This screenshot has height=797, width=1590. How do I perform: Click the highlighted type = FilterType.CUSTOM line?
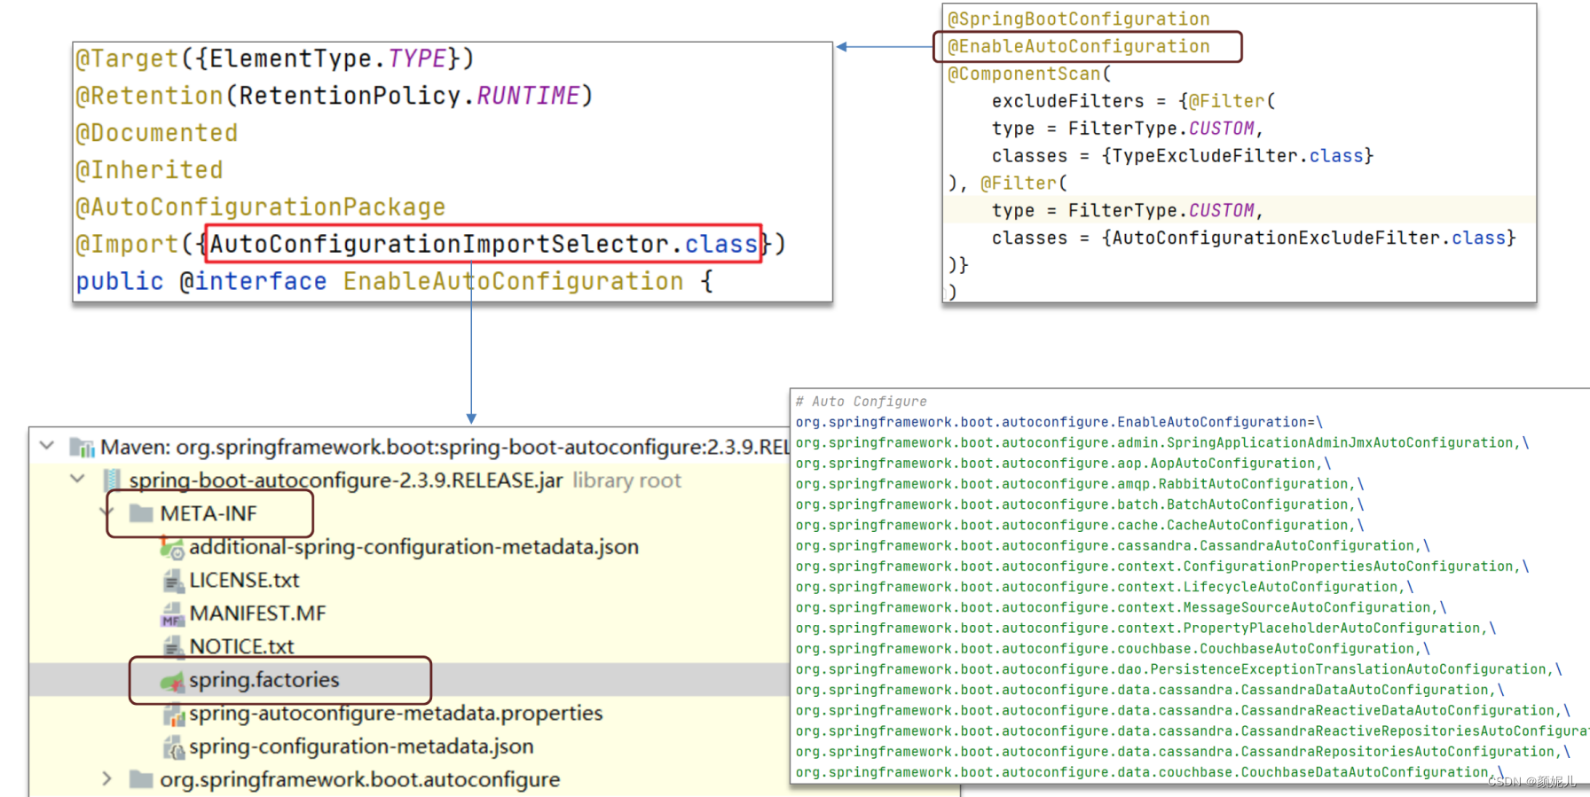pos(1239,210)
